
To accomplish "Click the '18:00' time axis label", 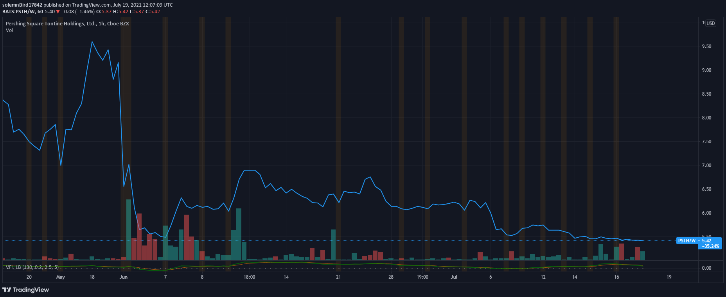I will point(250,277).
